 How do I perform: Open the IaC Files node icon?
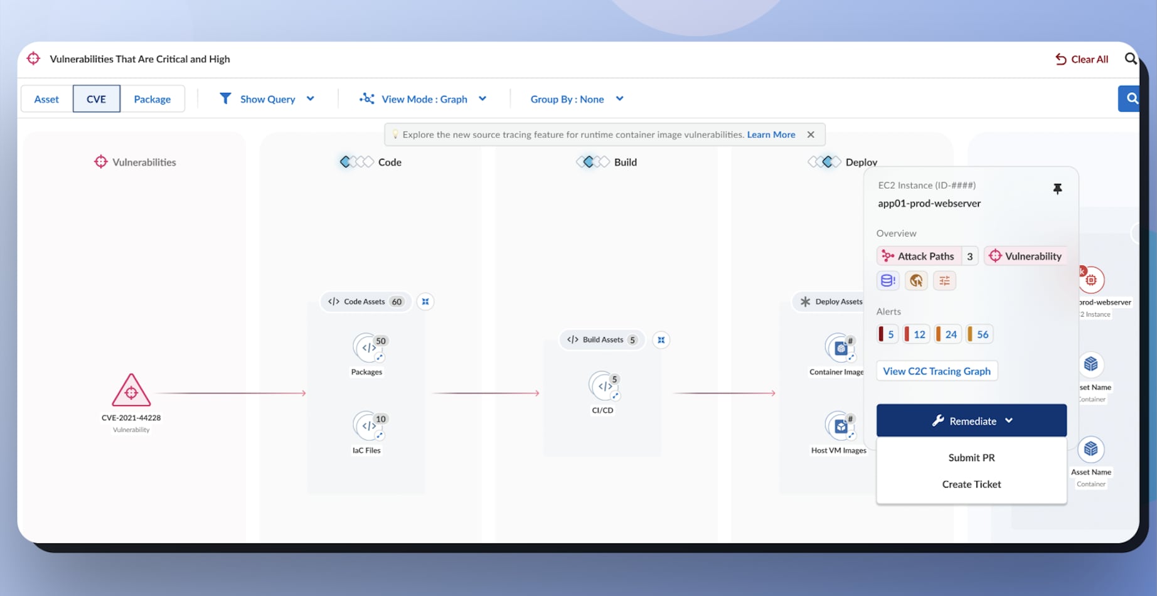(x=368, y=425)
